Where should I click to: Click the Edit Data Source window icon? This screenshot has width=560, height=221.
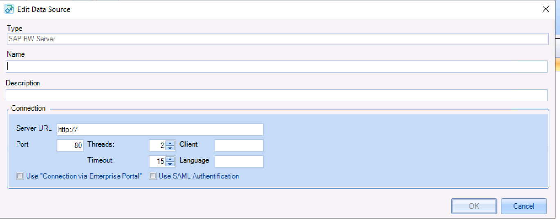[9, 9]
